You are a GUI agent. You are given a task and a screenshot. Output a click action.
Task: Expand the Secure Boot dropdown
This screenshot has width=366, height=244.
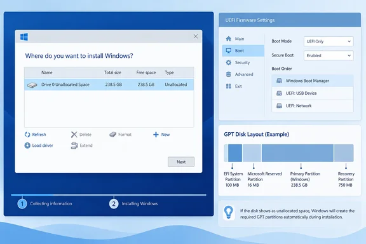click(329, 55)
